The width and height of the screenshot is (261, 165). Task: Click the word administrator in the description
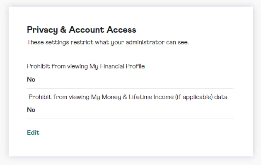click(145, 42)
